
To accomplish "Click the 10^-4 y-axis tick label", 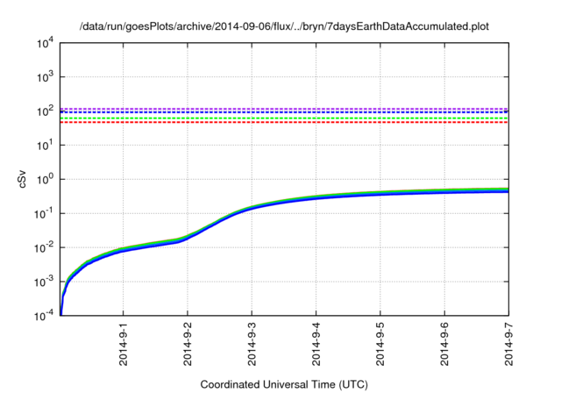I will (44, 315).
